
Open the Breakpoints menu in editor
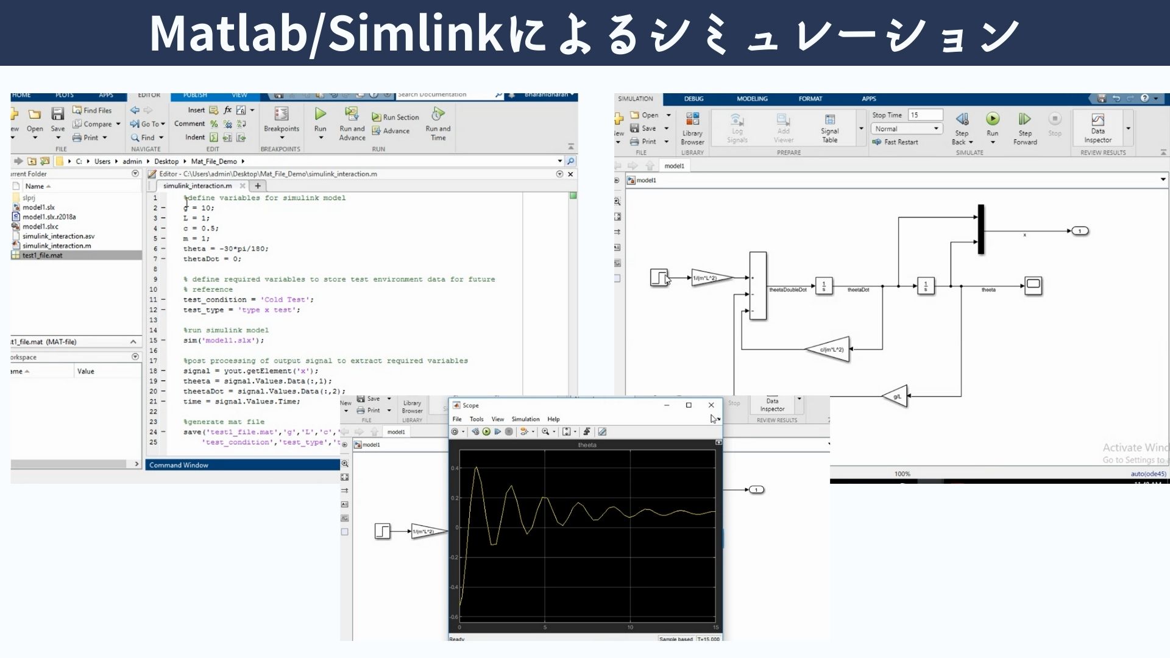pyautogui.click(x=281, y=124)
